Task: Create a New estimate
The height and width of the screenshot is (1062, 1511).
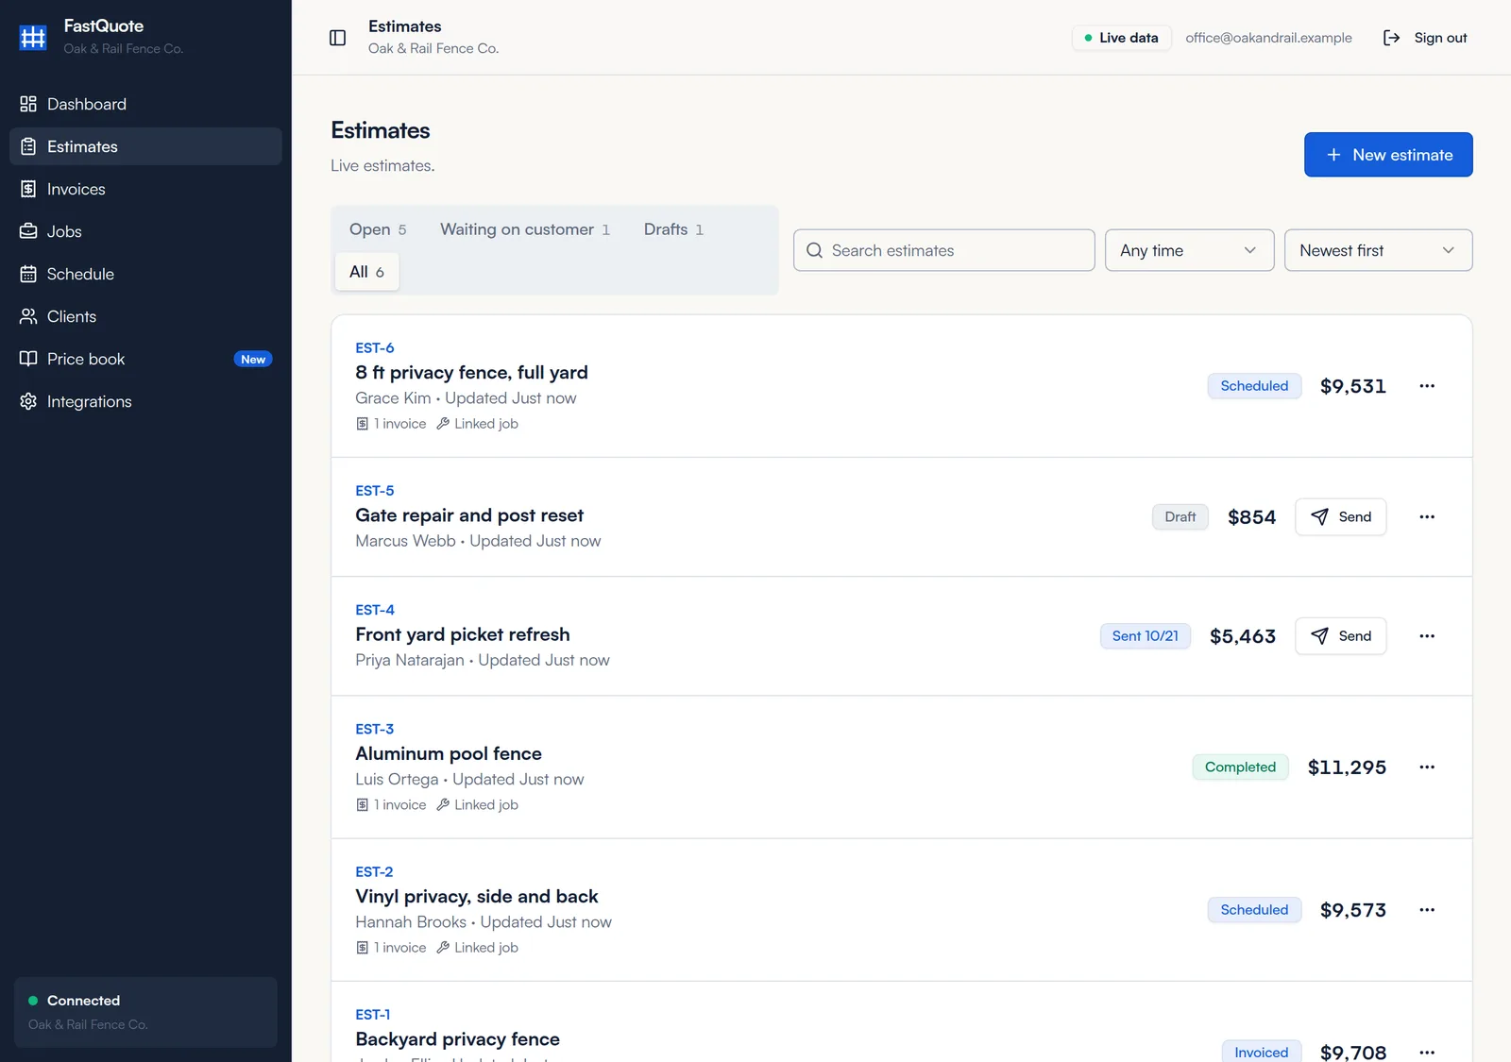Action: [x=1388, y=155]
